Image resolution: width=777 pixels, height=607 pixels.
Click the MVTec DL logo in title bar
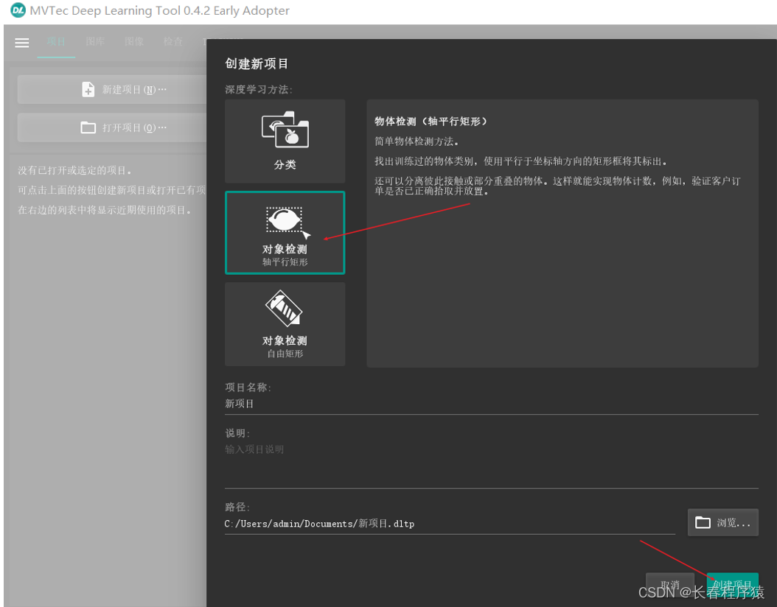point(18,10)
